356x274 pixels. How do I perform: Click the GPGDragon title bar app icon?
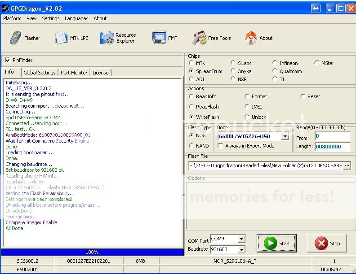tap(5, 9)
